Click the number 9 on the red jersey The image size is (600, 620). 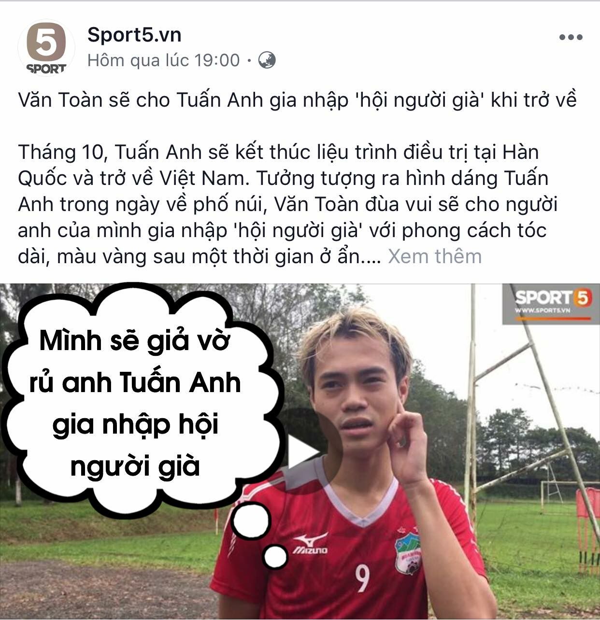[362, 578]
